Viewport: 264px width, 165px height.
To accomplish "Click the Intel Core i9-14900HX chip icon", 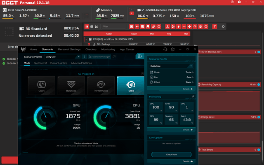I will coord(5,10).
